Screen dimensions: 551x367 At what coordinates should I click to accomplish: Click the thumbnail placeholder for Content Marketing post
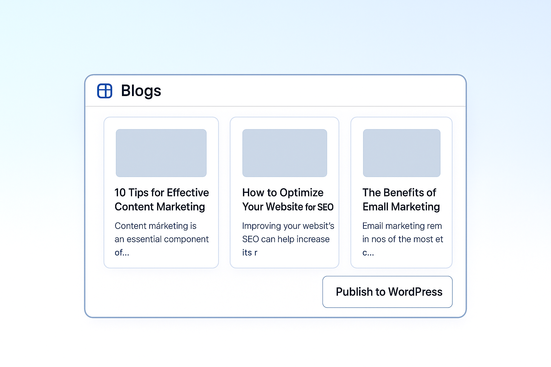161,153
